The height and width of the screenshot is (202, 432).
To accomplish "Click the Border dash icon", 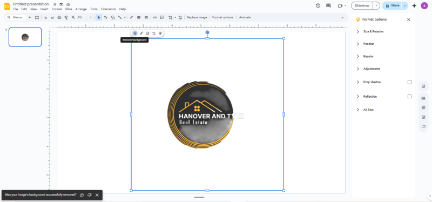I will (x=146, y=17).
